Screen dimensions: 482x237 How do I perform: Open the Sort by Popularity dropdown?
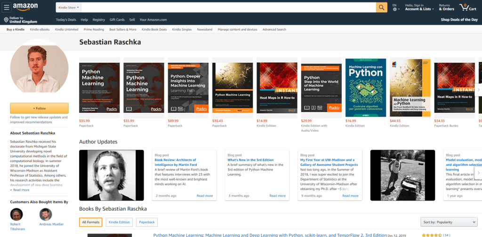449,222
